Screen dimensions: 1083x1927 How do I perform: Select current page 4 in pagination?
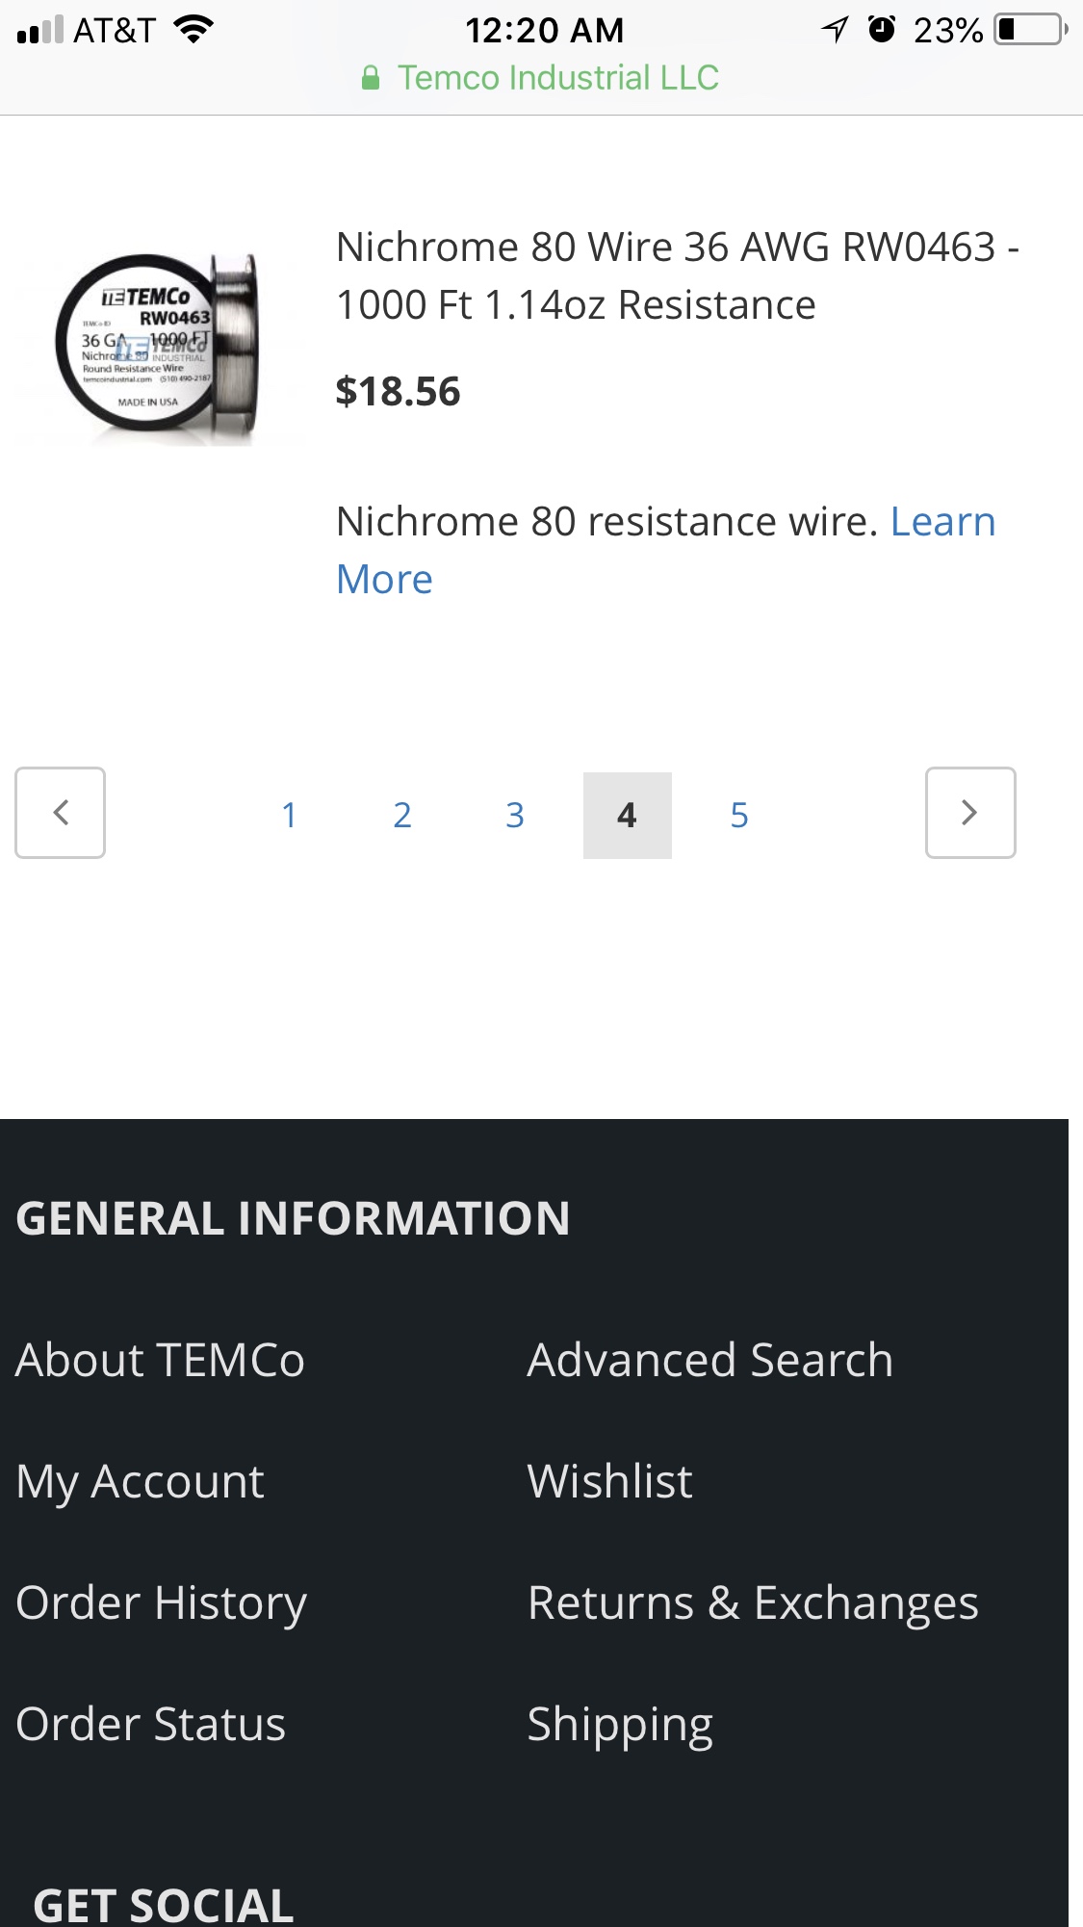(627, 816)
